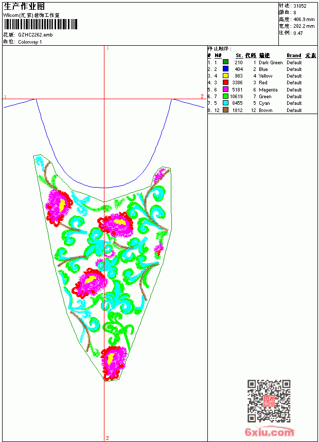319x442 pixels.
Task: Pick the Yellow thread swatch
Action: pos(225,76)
